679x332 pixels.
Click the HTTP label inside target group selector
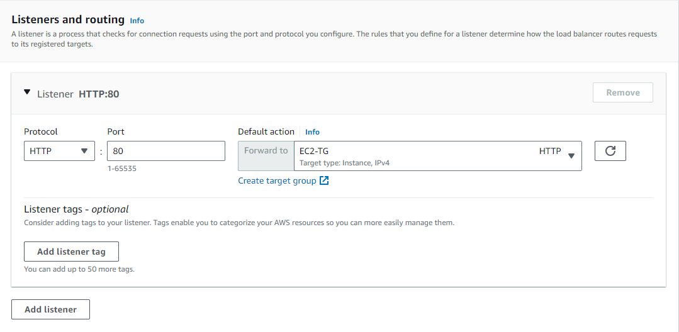pos(550,151)
